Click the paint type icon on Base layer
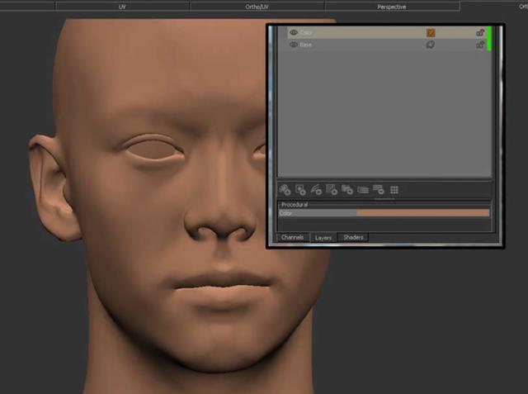This screenshot has height=394, width=528. 431,45
